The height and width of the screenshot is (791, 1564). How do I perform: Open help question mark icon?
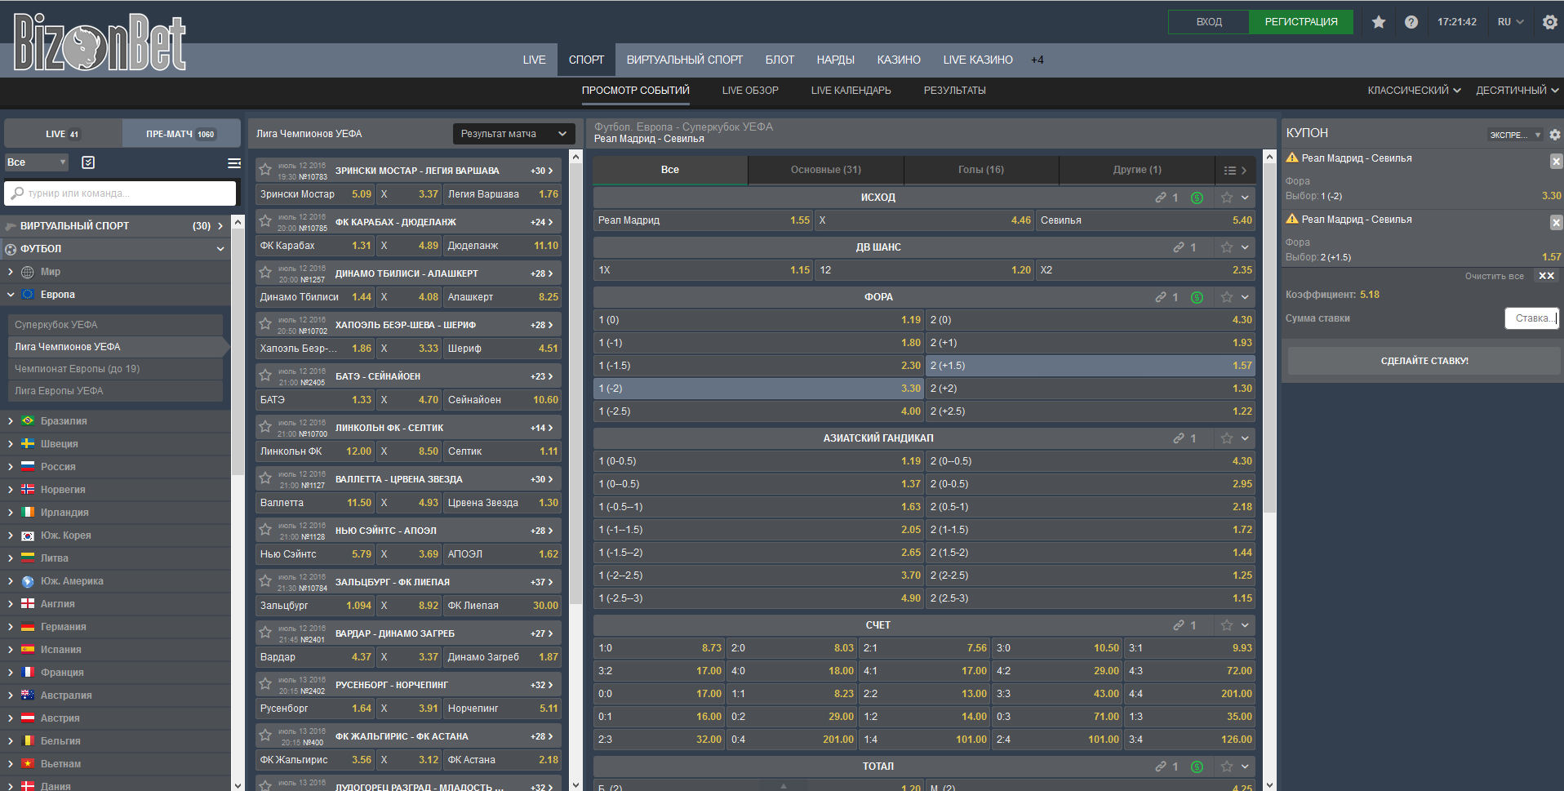tap(1411, 22)
